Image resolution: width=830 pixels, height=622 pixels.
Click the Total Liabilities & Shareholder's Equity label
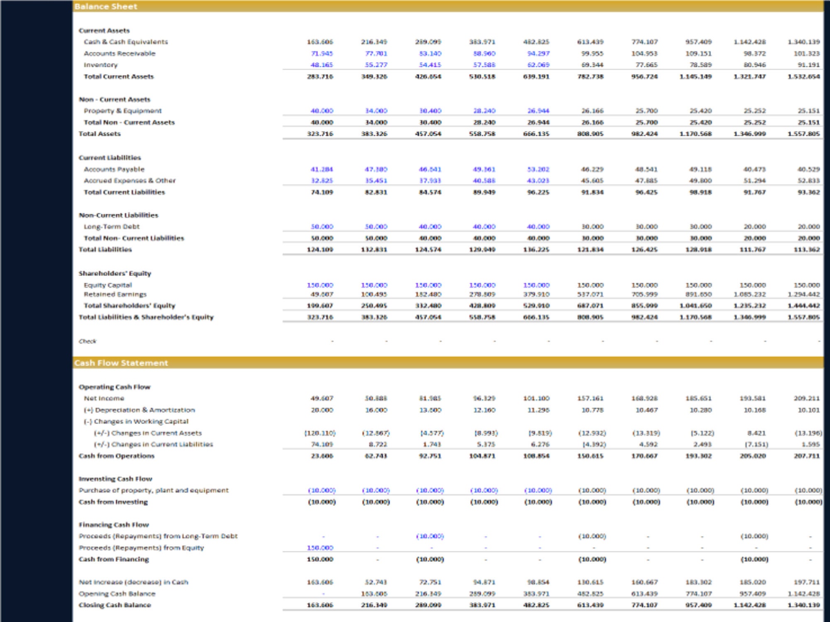[146, 317]
